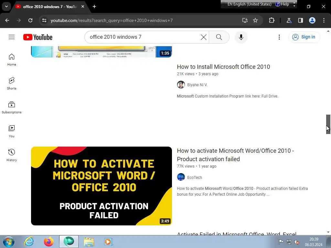Click the magnifier search button

pos(219,37)
